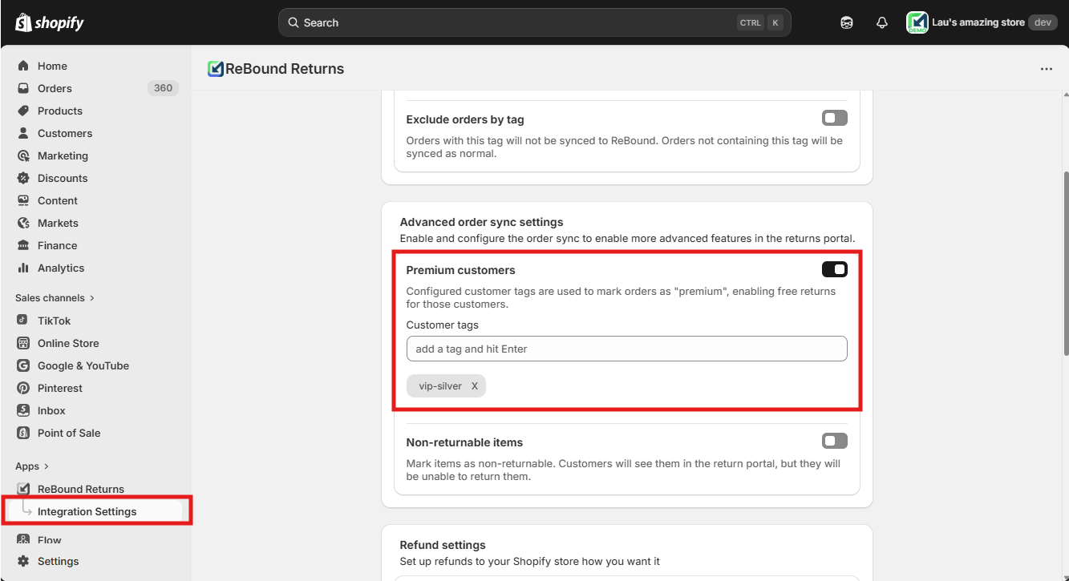Image resolution: width=1069 pixels, height=581 pixels.
Task: Open the Sidekick assistant icon in the top bar
Action: coord(847,22)
